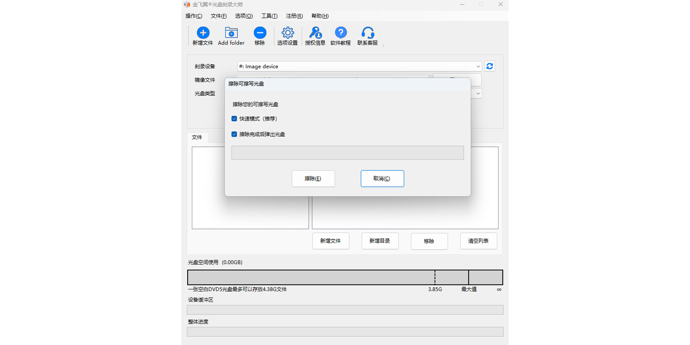
Task: Select the 文件 tab
Action: (197, 138)
